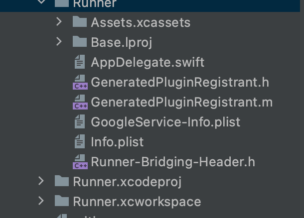304x218 pixels.
Task: Click the C++ icon of GeneratedPluginRegistrant.m
Action: (x=80, y=102)
